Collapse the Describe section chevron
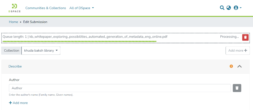Image resolution: width=253 pixels, height=110 pixels. 239,66
